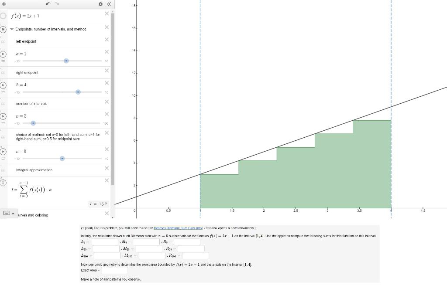Select the expression a = 1

21,54
